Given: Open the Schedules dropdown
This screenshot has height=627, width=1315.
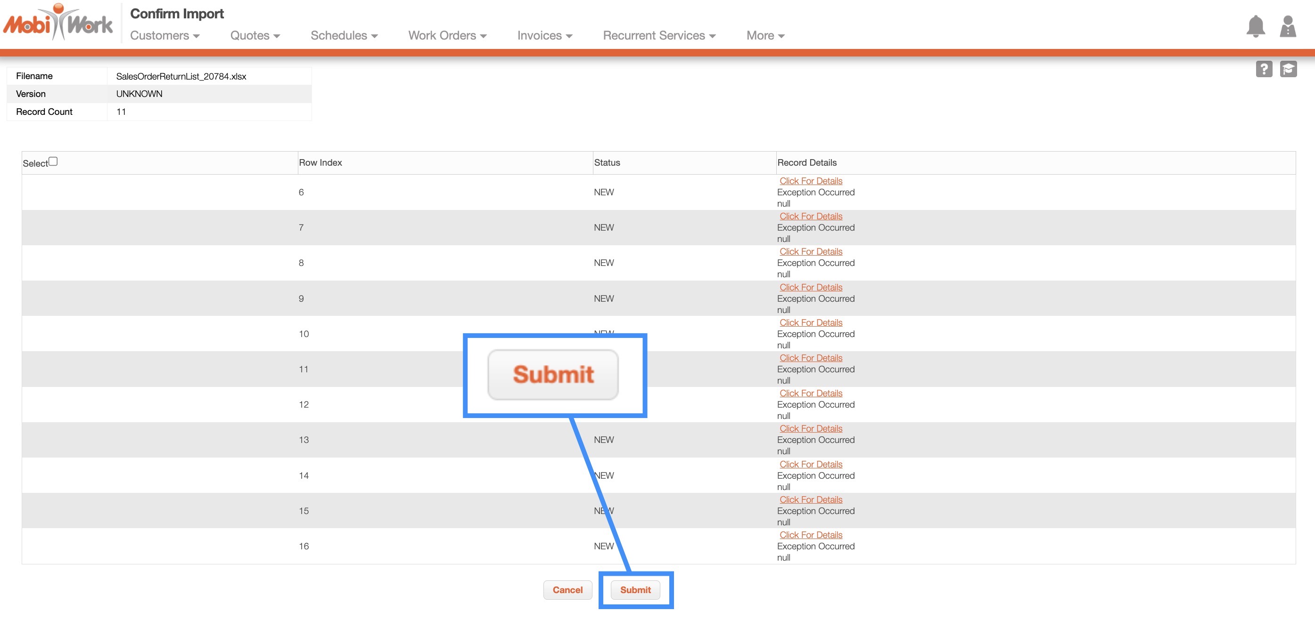Looking at the screenshot, I should (x=344, y=35).
